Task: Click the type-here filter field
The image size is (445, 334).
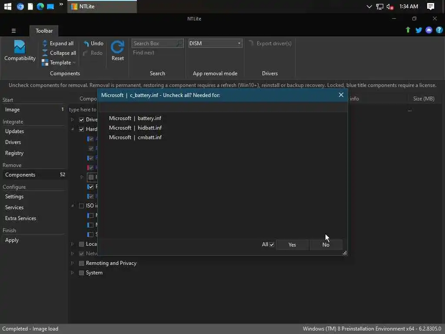Action: click(83, 110)
